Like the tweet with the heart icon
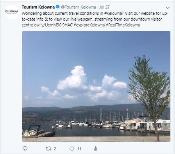Viewport: 175px width, 154px height. point(72,149)
